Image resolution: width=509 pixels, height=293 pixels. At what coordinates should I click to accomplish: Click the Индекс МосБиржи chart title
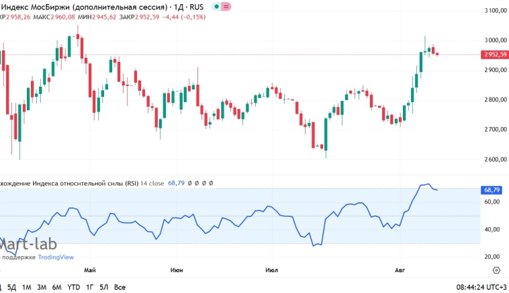102,7
